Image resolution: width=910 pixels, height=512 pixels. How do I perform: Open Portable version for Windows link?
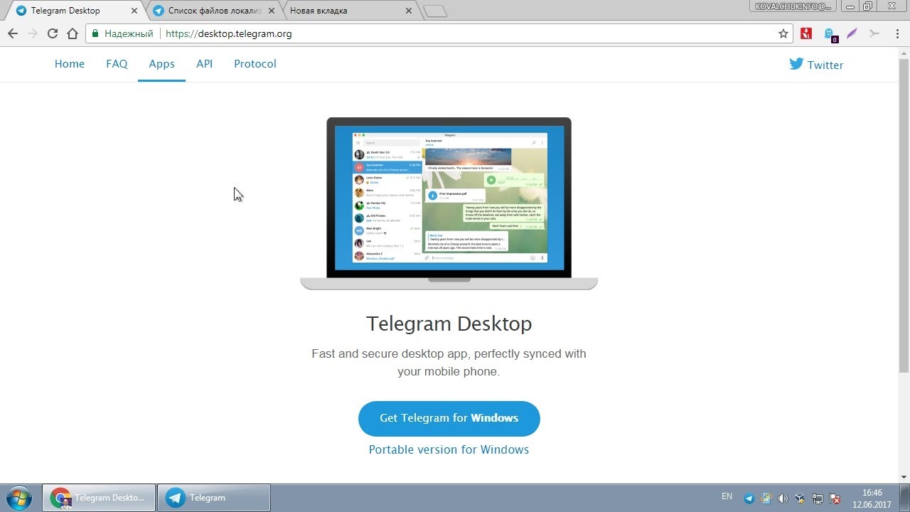pyautogui.click(x=449, y=449)
